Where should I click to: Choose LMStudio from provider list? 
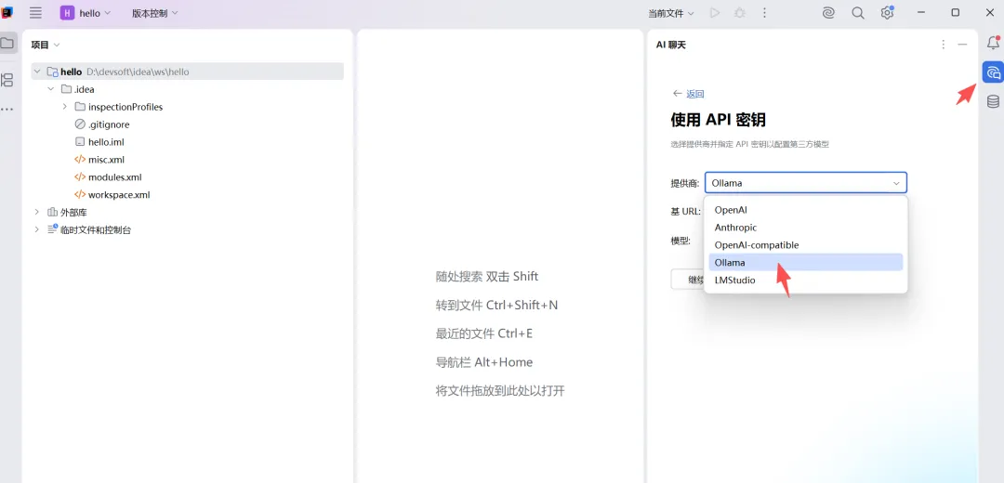click(805, 281)
